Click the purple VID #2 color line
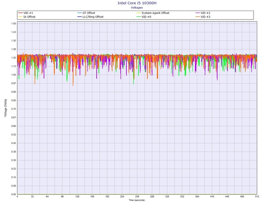 click(x=198, y=13)
